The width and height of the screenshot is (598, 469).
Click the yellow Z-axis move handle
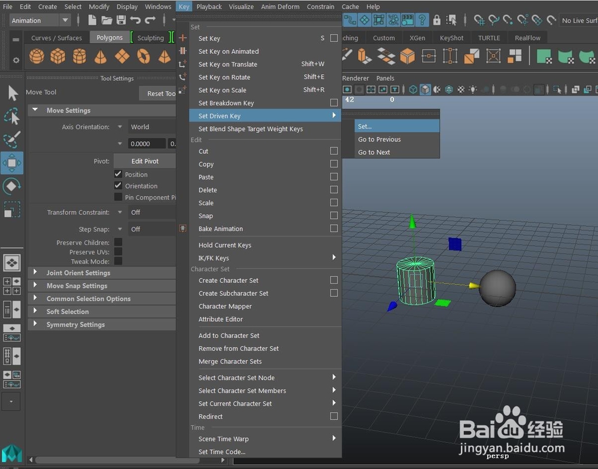(x=474, y=285)
